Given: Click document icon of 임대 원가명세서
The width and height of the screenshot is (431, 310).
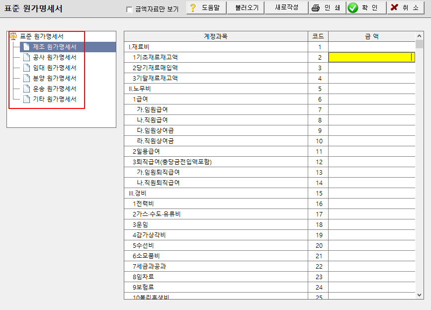Looking at the screenshot, I should pos(26,68).
